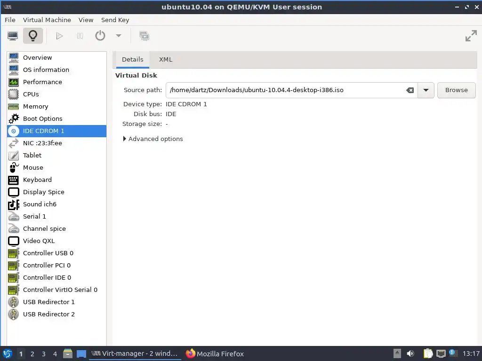This screenshot has width=482, height=361.
Task: Open the Virtual Machine menu
Action: [47, 20]
